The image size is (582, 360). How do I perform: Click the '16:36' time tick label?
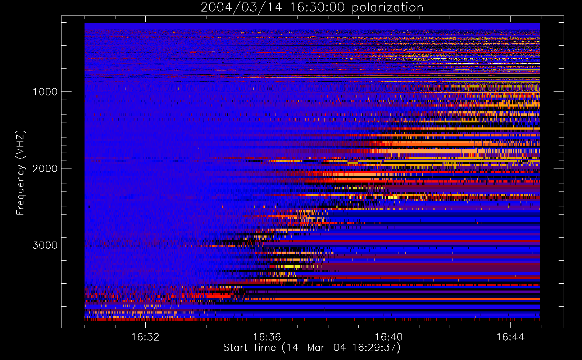tap(267, 337)
